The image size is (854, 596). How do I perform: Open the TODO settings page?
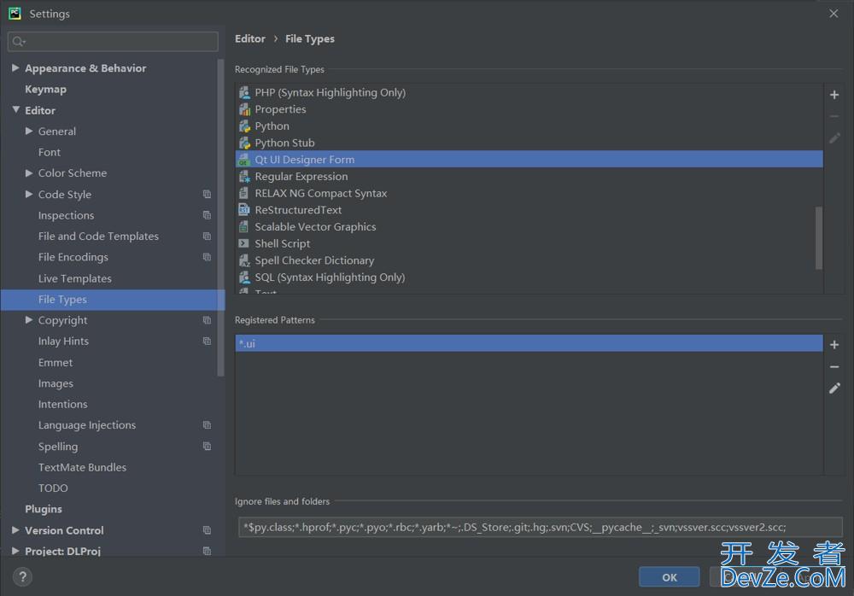[53, 488]
